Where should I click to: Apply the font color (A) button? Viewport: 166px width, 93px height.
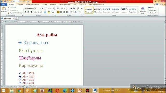click(53, 12)
